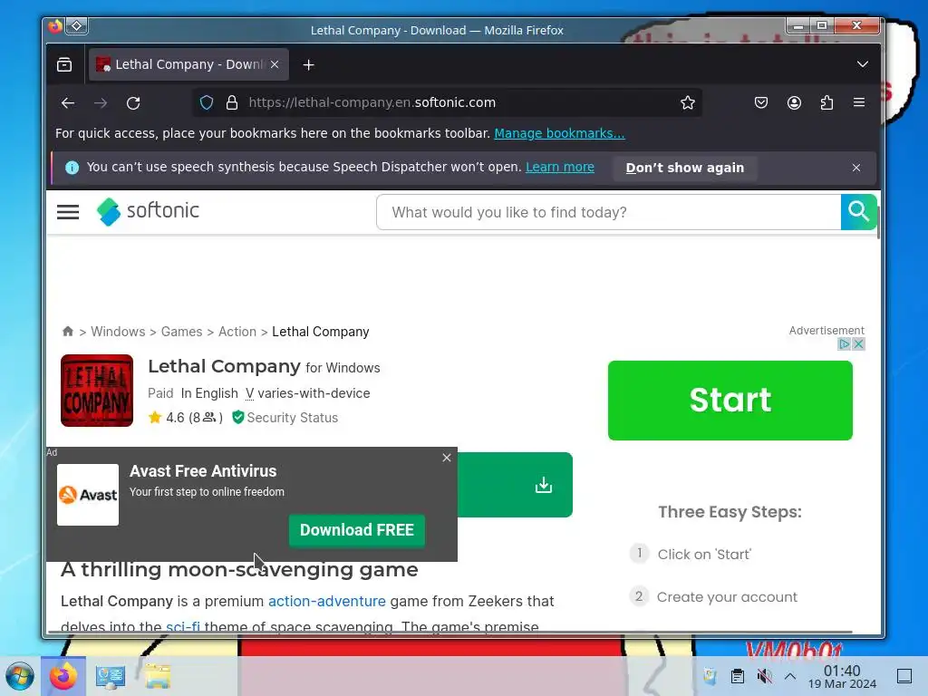Select the Lethal Company - Download tab
Image resolution: width=928 pixels, height=696 pixels.
(x=188, y=64)
